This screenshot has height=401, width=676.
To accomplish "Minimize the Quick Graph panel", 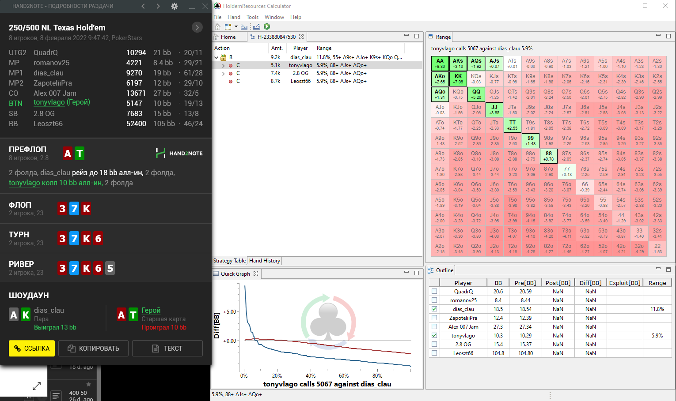I will (406, 272).
